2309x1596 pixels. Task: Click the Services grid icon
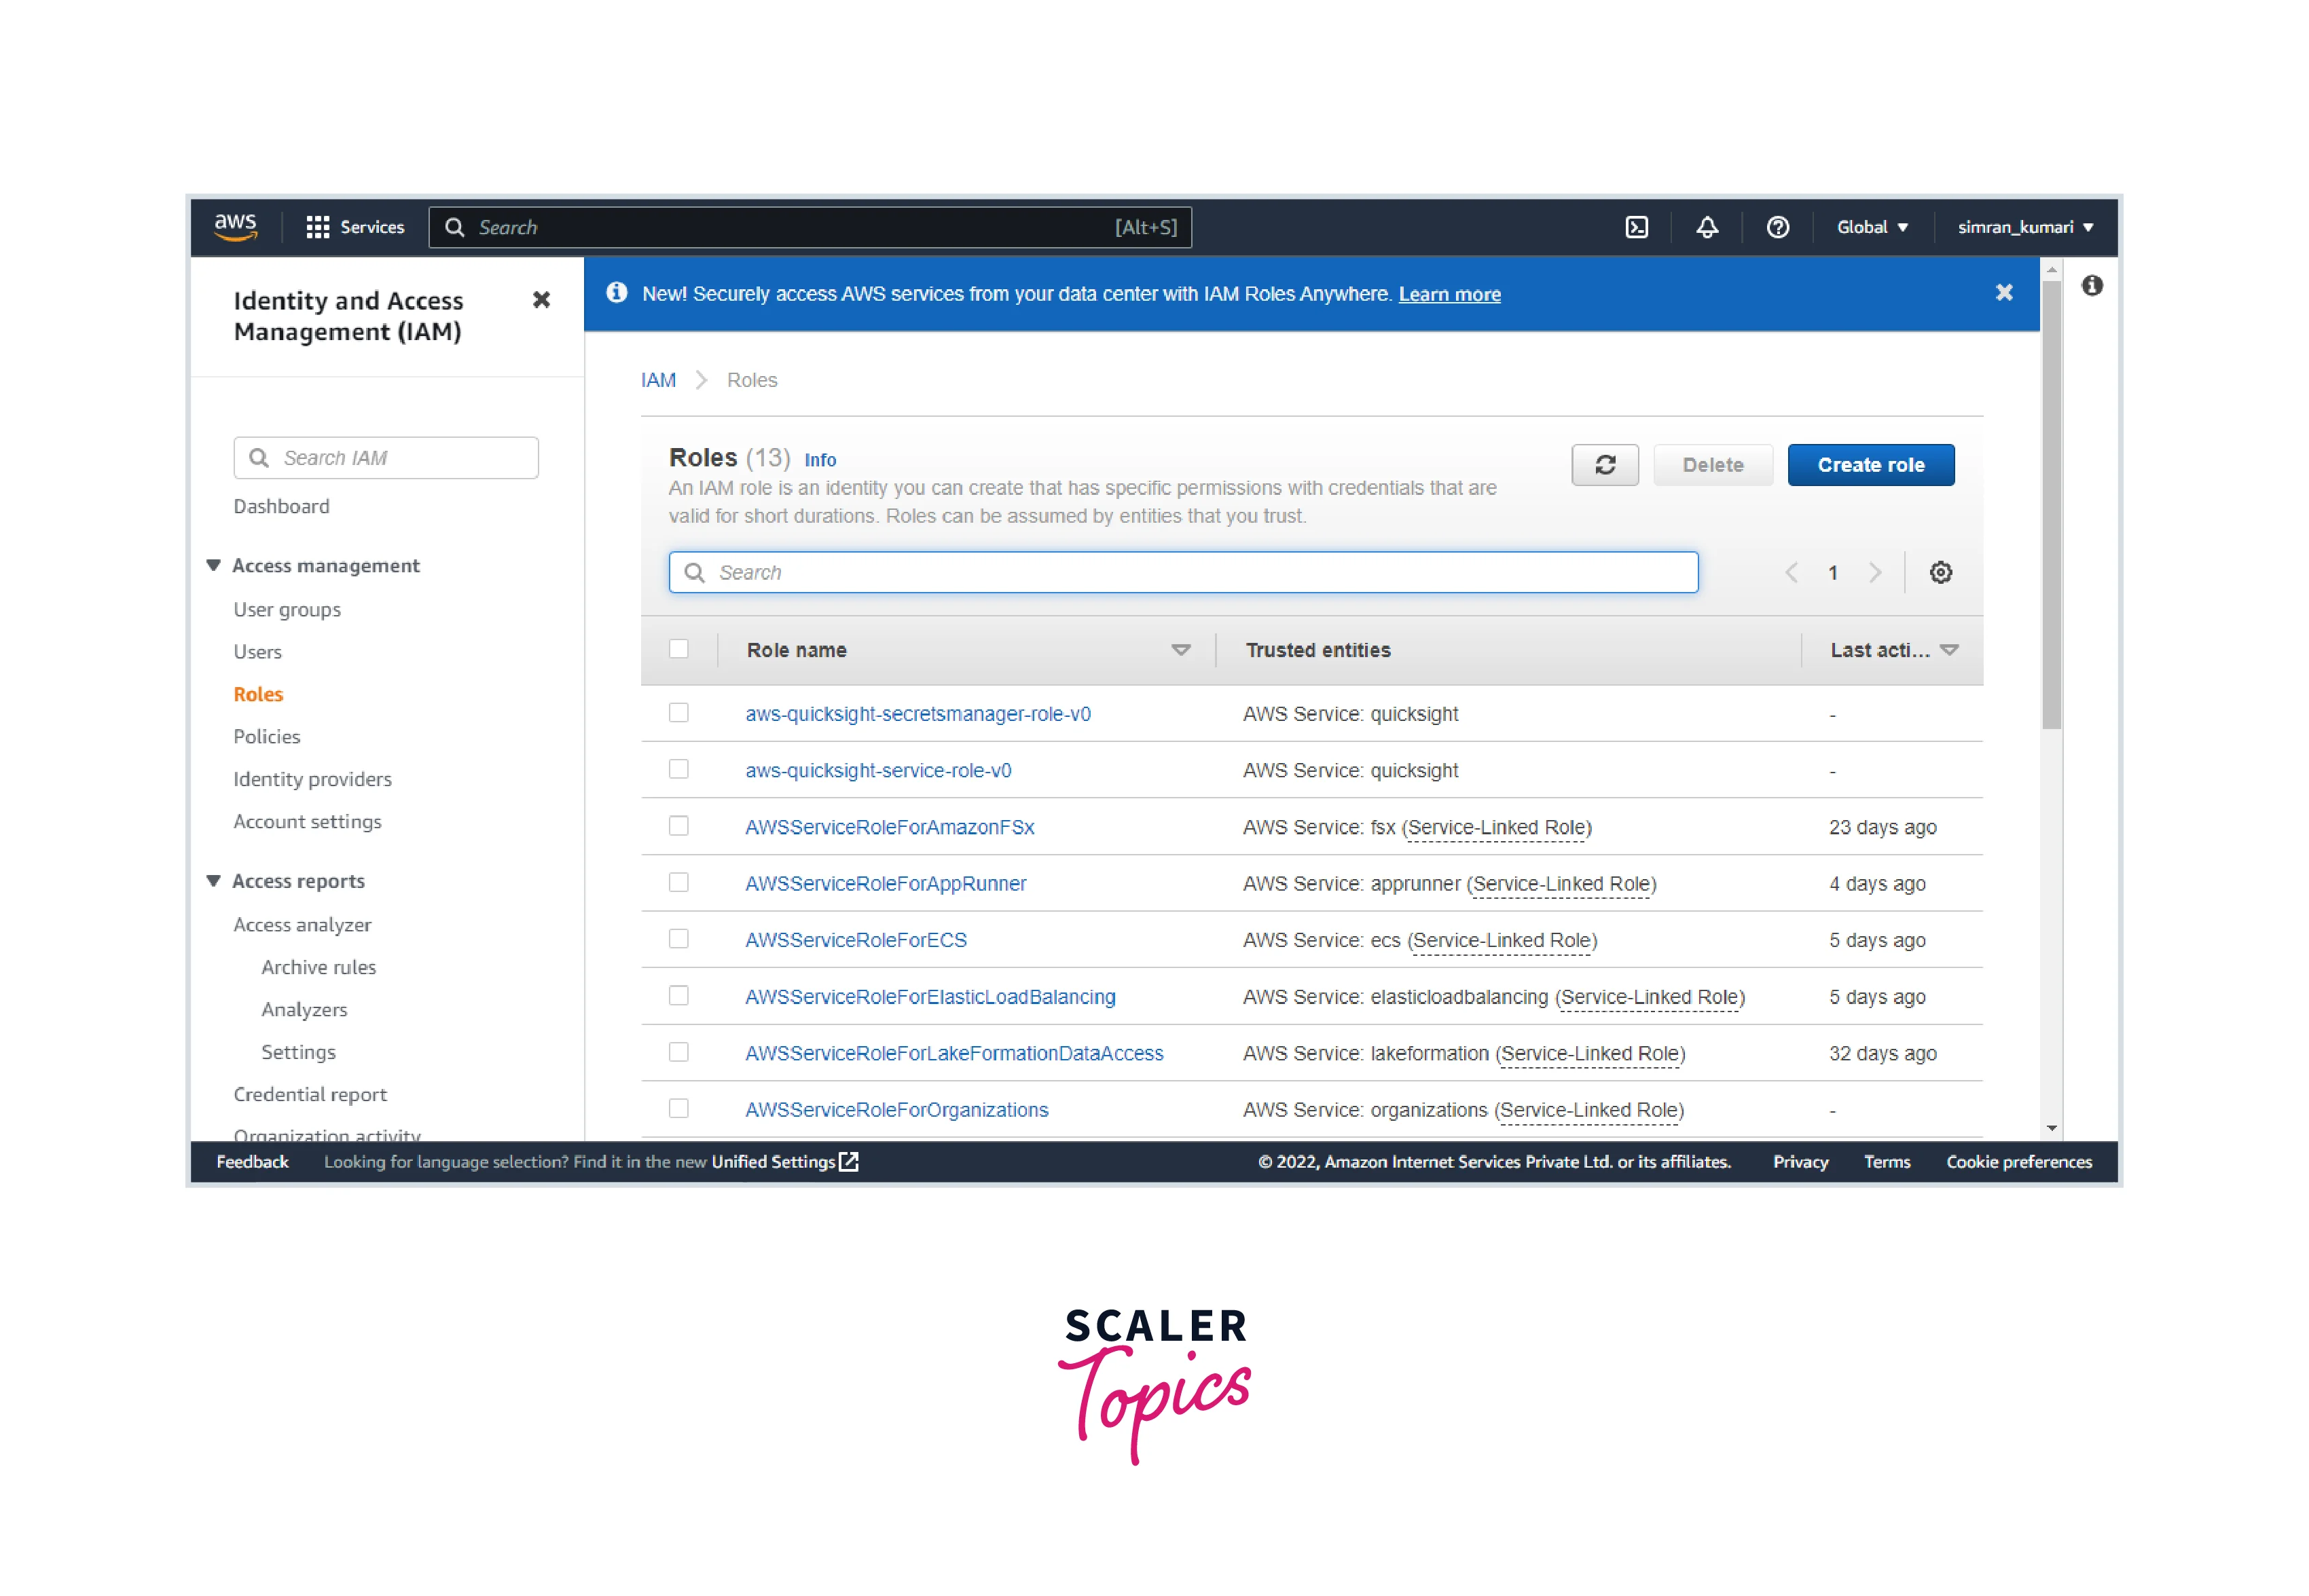(318, 227)
